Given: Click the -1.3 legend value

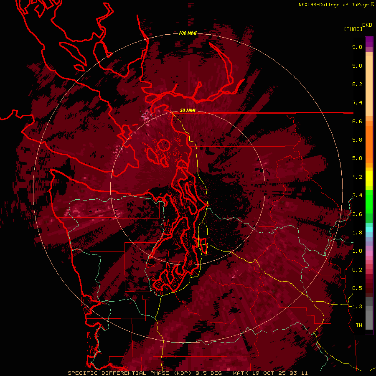Looking at the screenshot, I should 356,307.
